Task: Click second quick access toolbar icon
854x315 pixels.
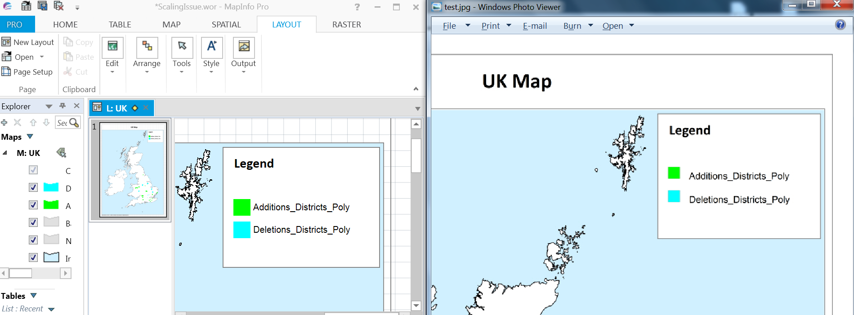Action: click(43, 6)
